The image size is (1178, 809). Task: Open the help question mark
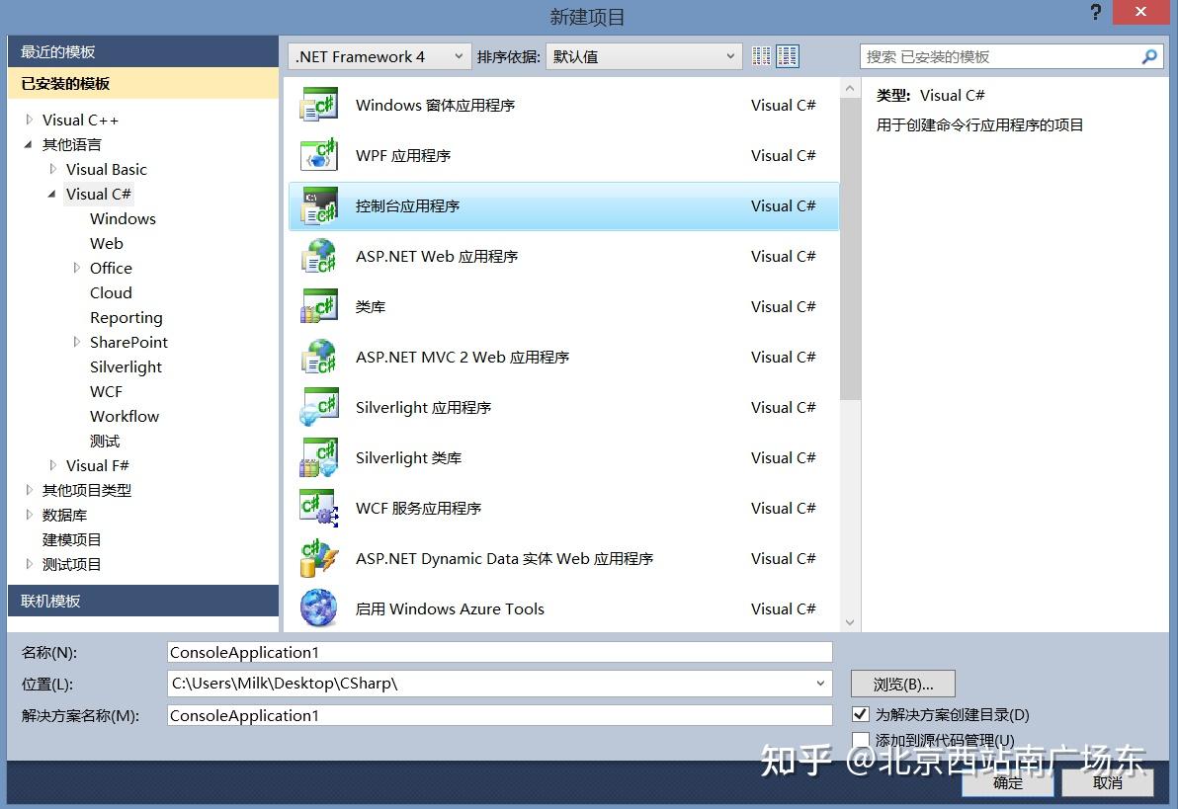(x=1095, y=12)
